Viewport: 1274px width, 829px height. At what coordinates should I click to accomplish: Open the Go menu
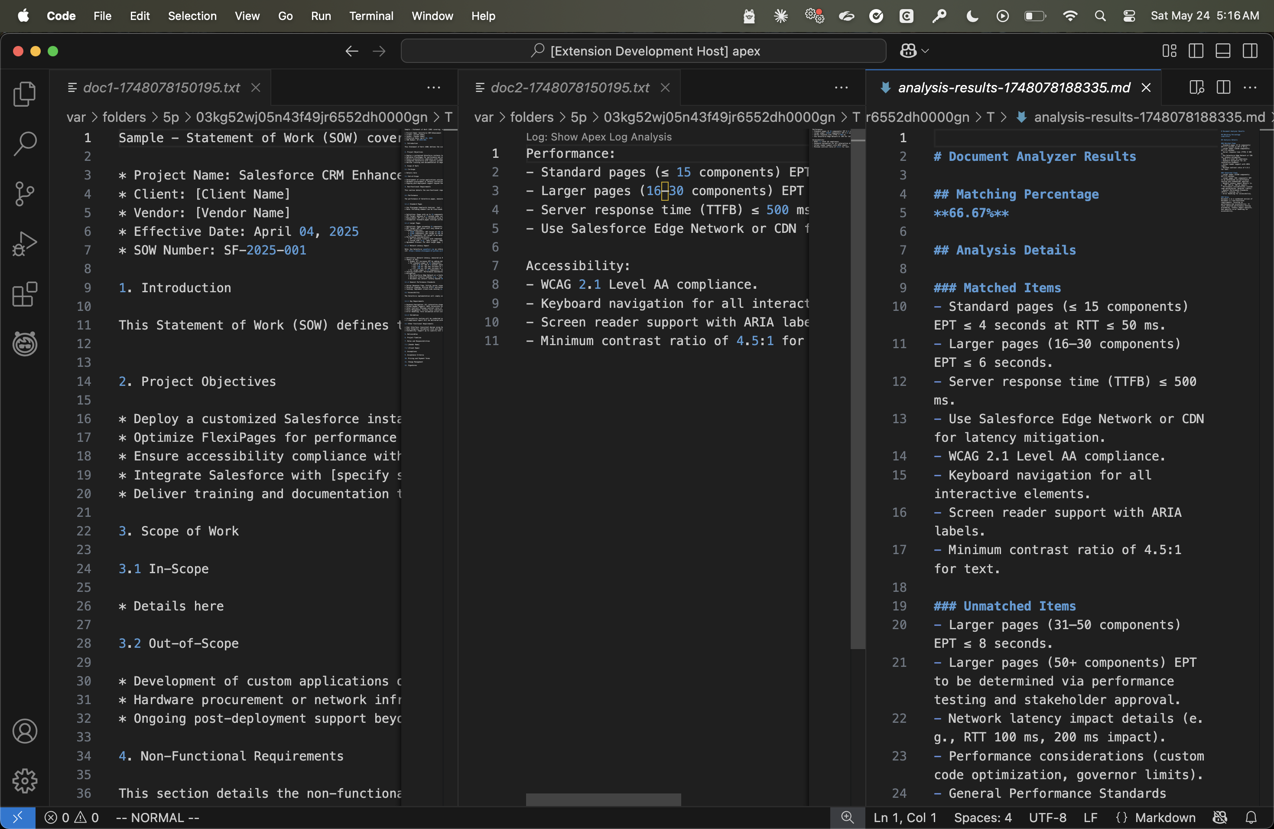285,16
